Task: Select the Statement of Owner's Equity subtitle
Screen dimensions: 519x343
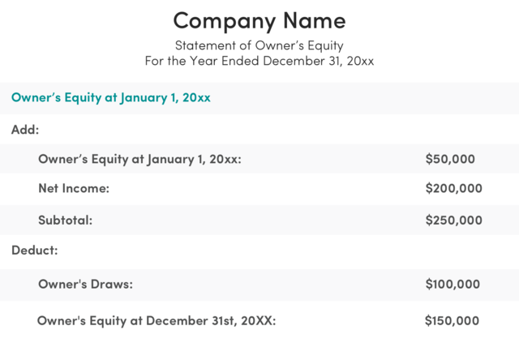Action: (259, 45)
